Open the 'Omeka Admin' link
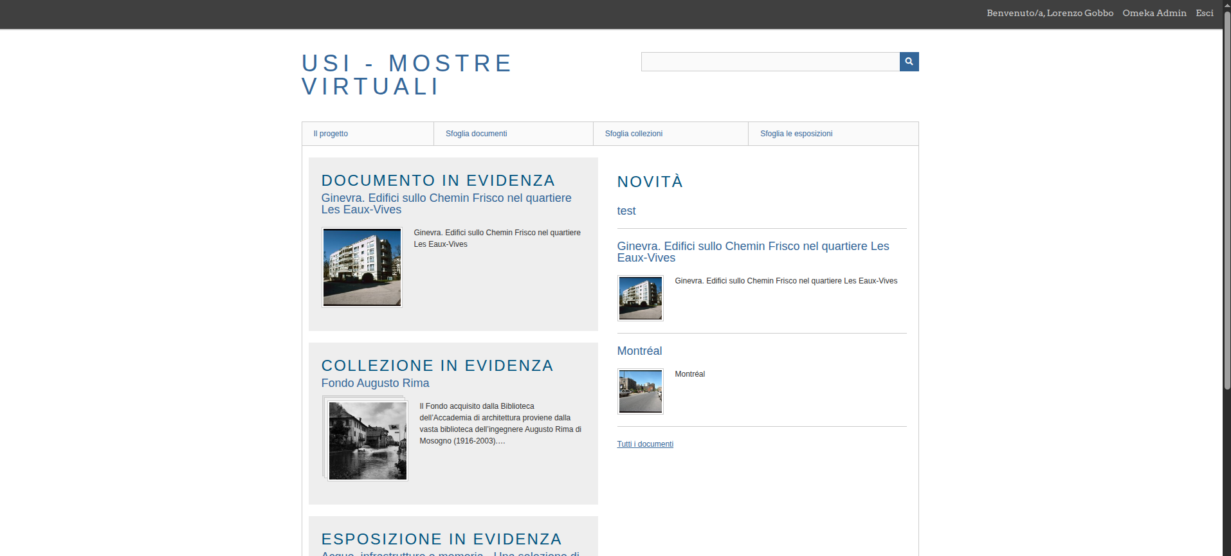This screenshot has width=1231, height=556. click(x=1154, y=13)
